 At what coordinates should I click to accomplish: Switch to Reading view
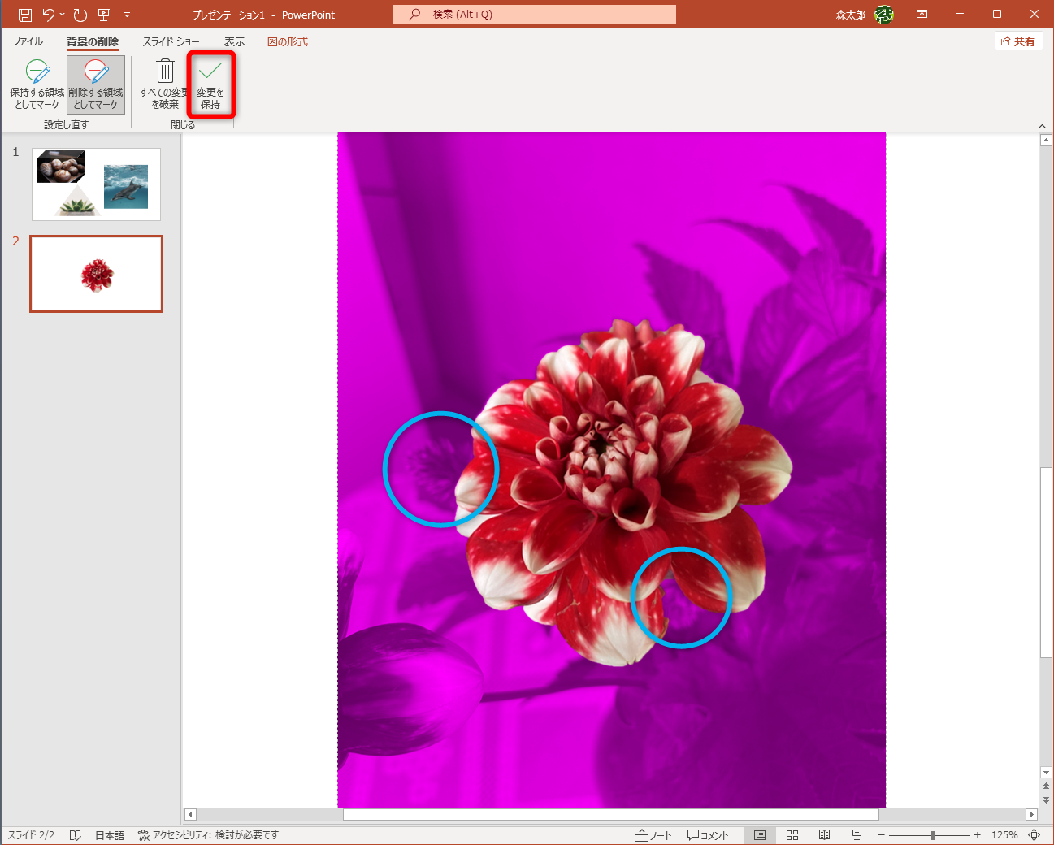(x=824, y=835)
